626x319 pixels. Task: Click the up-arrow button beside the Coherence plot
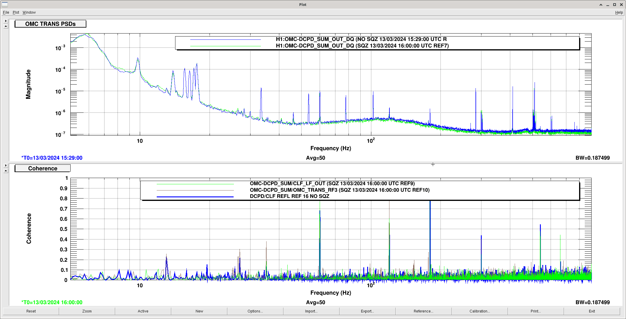pyautogui.click(x=6, y=171)
